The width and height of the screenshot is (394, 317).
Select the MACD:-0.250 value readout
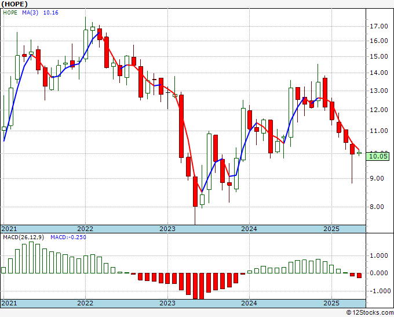point(68,237)
